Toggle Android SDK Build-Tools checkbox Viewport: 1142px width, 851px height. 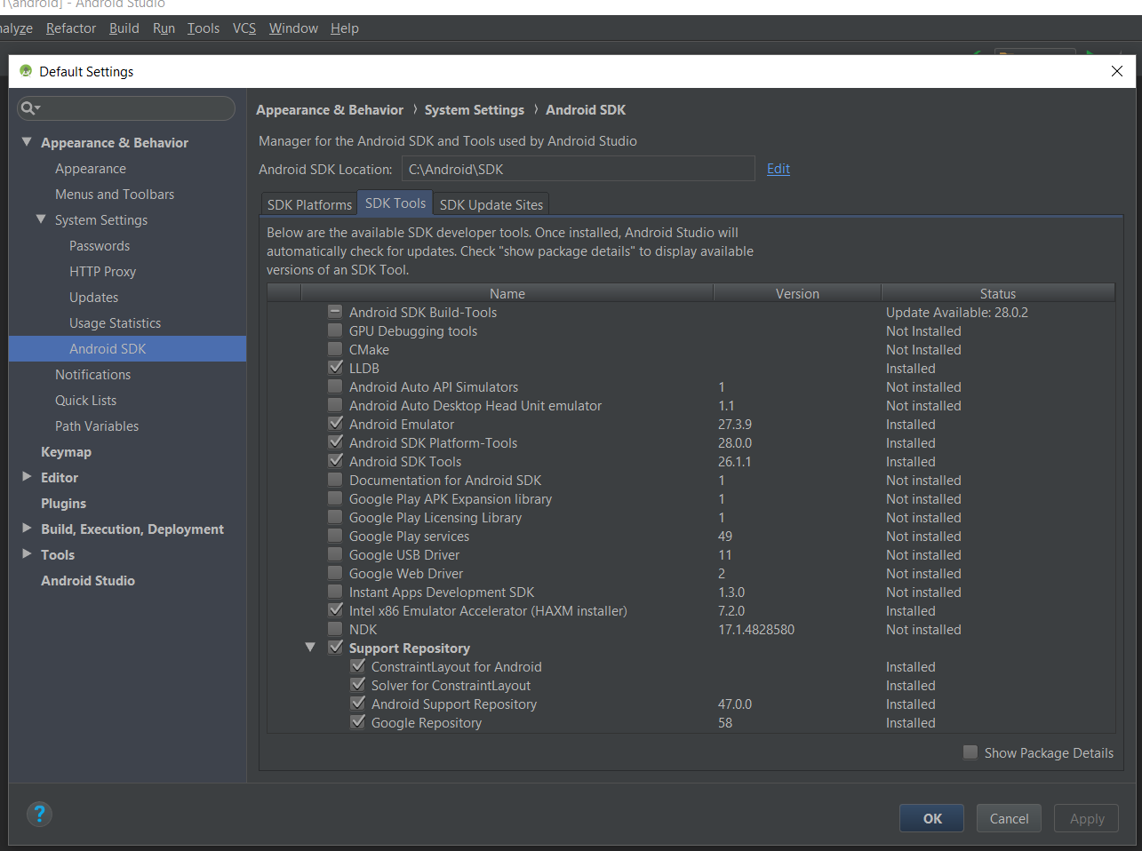click(335, 312)
